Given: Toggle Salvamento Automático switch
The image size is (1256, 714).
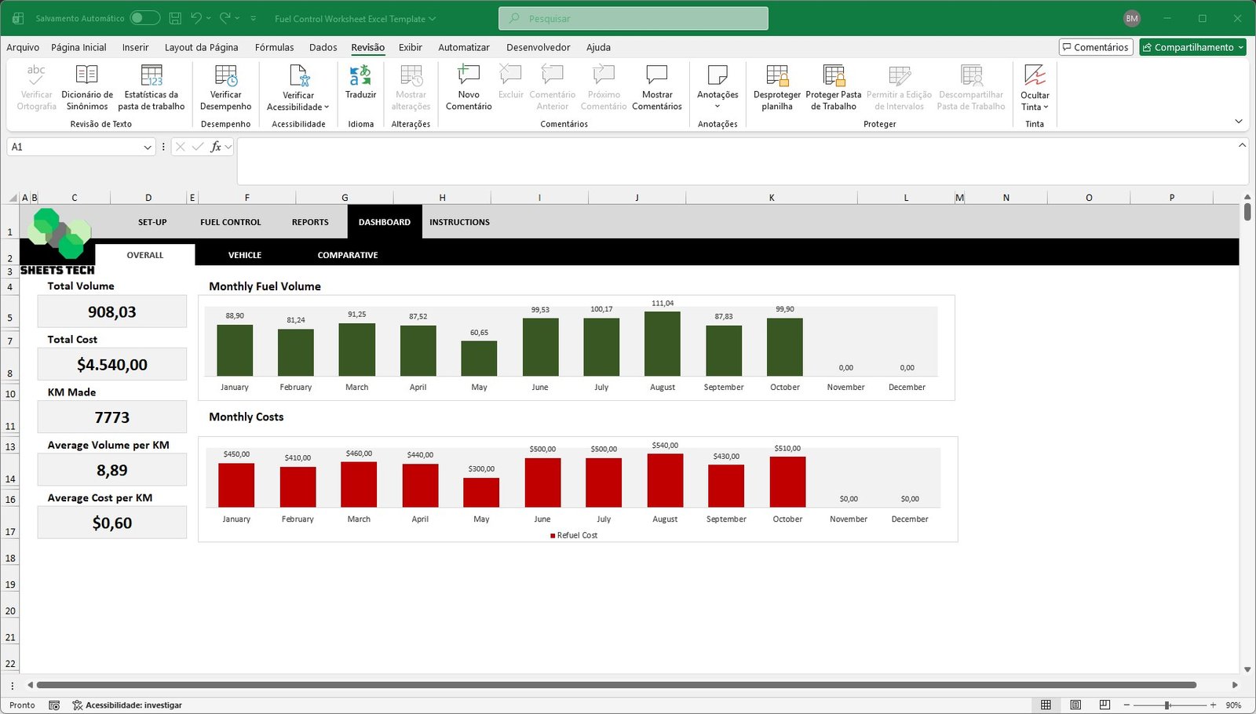Looking at the screenshot, I should tap(144, 18).
